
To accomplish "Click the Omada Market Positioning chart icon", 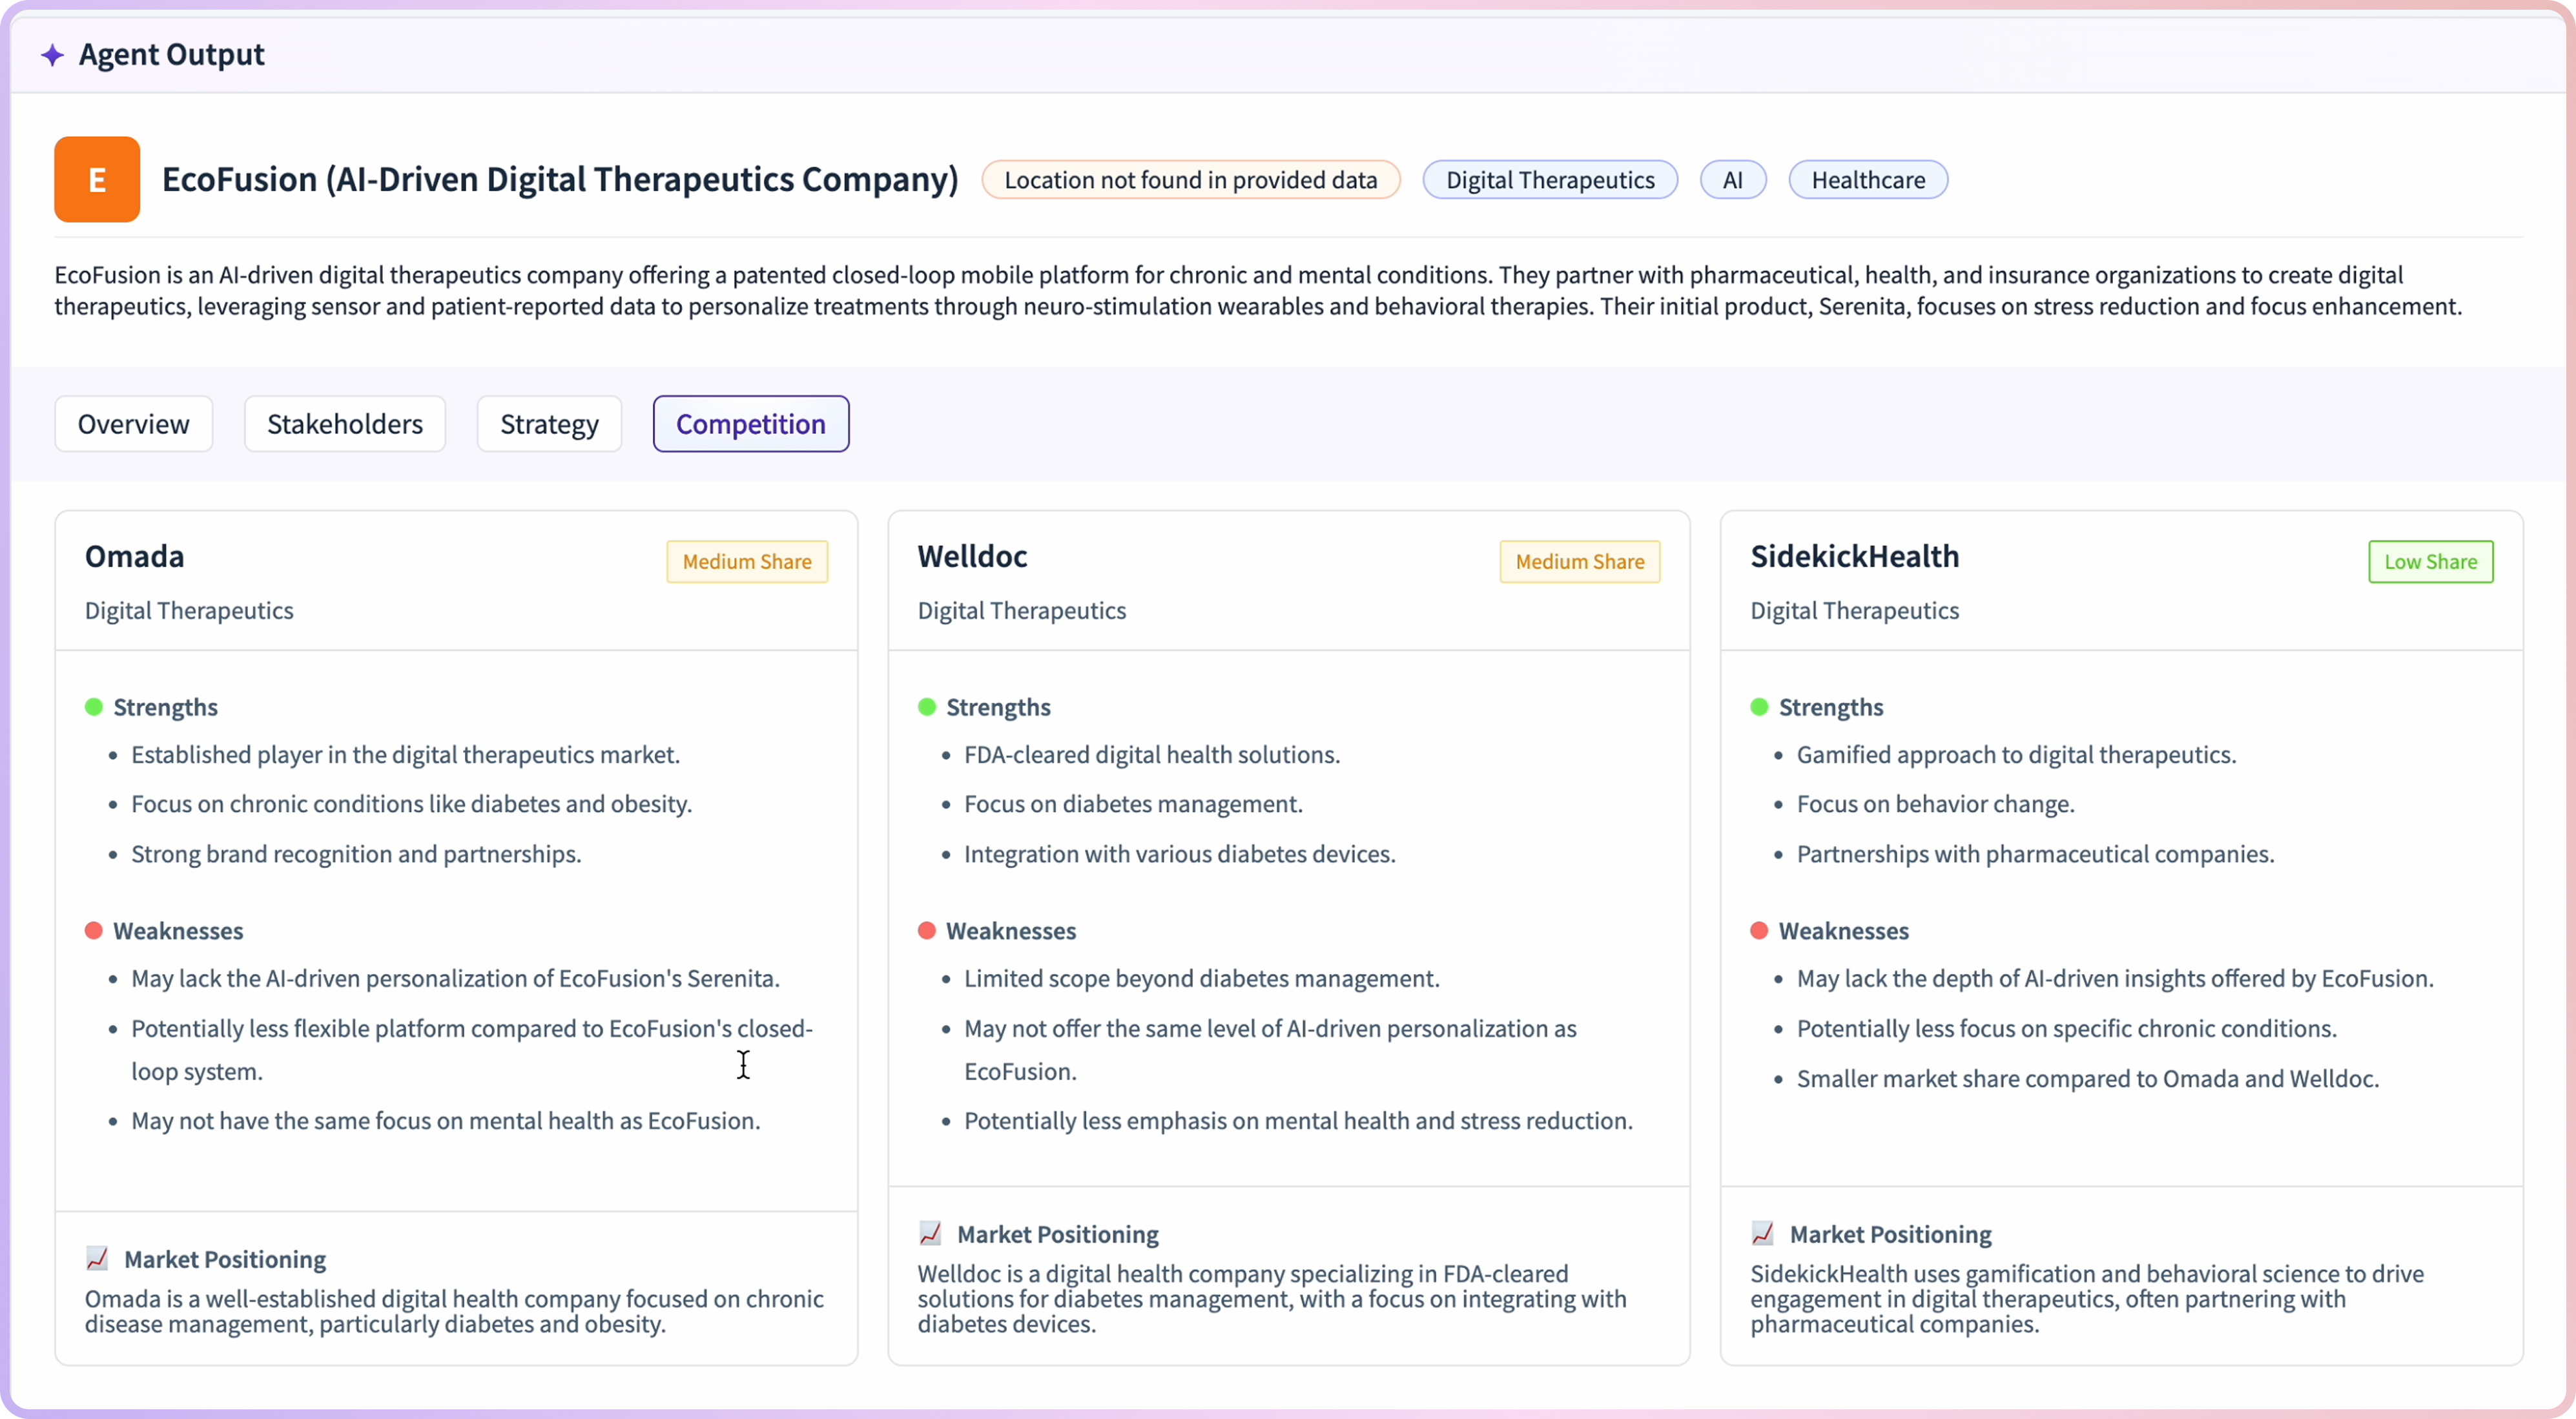I will point(97,1259).
